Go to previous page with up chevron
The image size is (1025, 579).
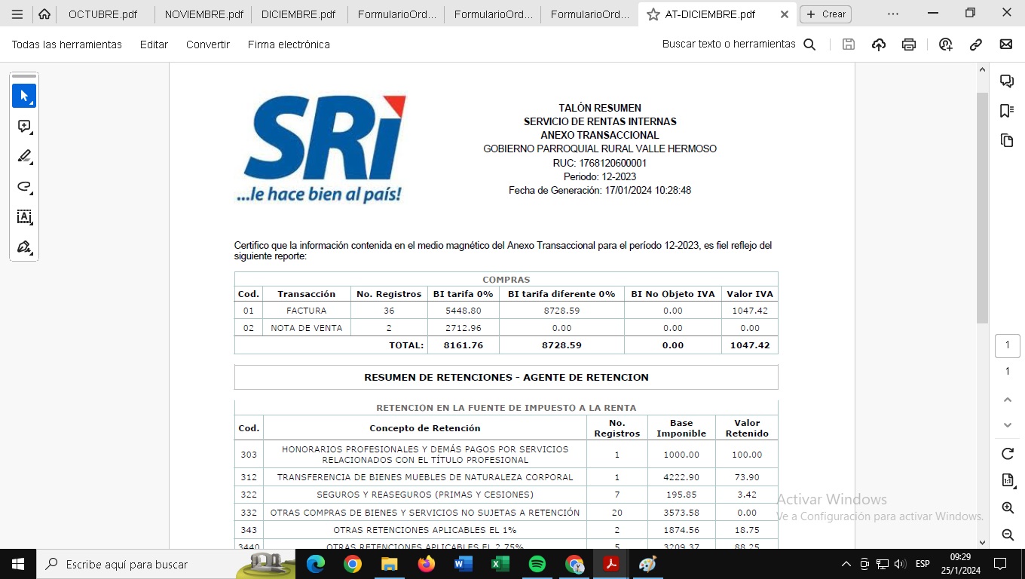(x=1007, y=400)
